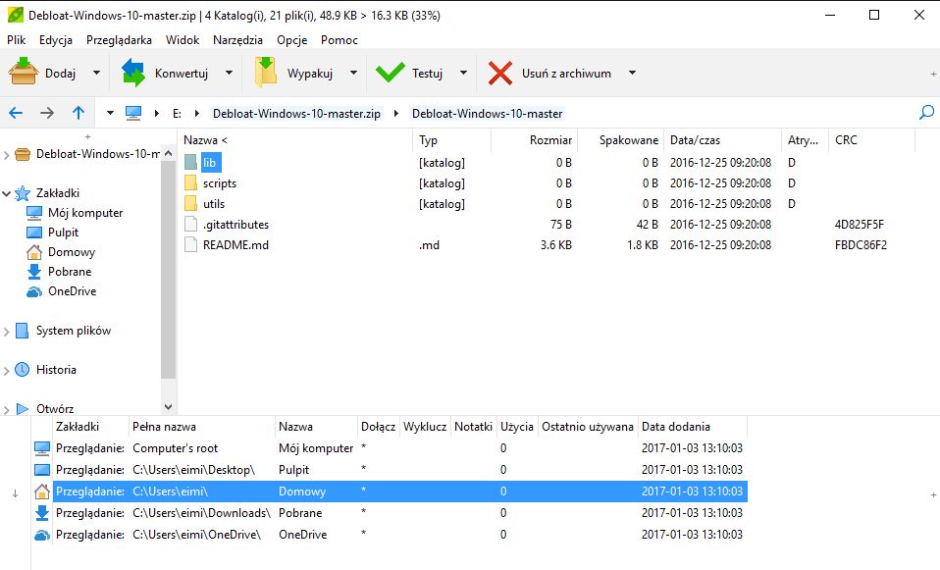
Task: Open the Plik menu
Action: 16,40
